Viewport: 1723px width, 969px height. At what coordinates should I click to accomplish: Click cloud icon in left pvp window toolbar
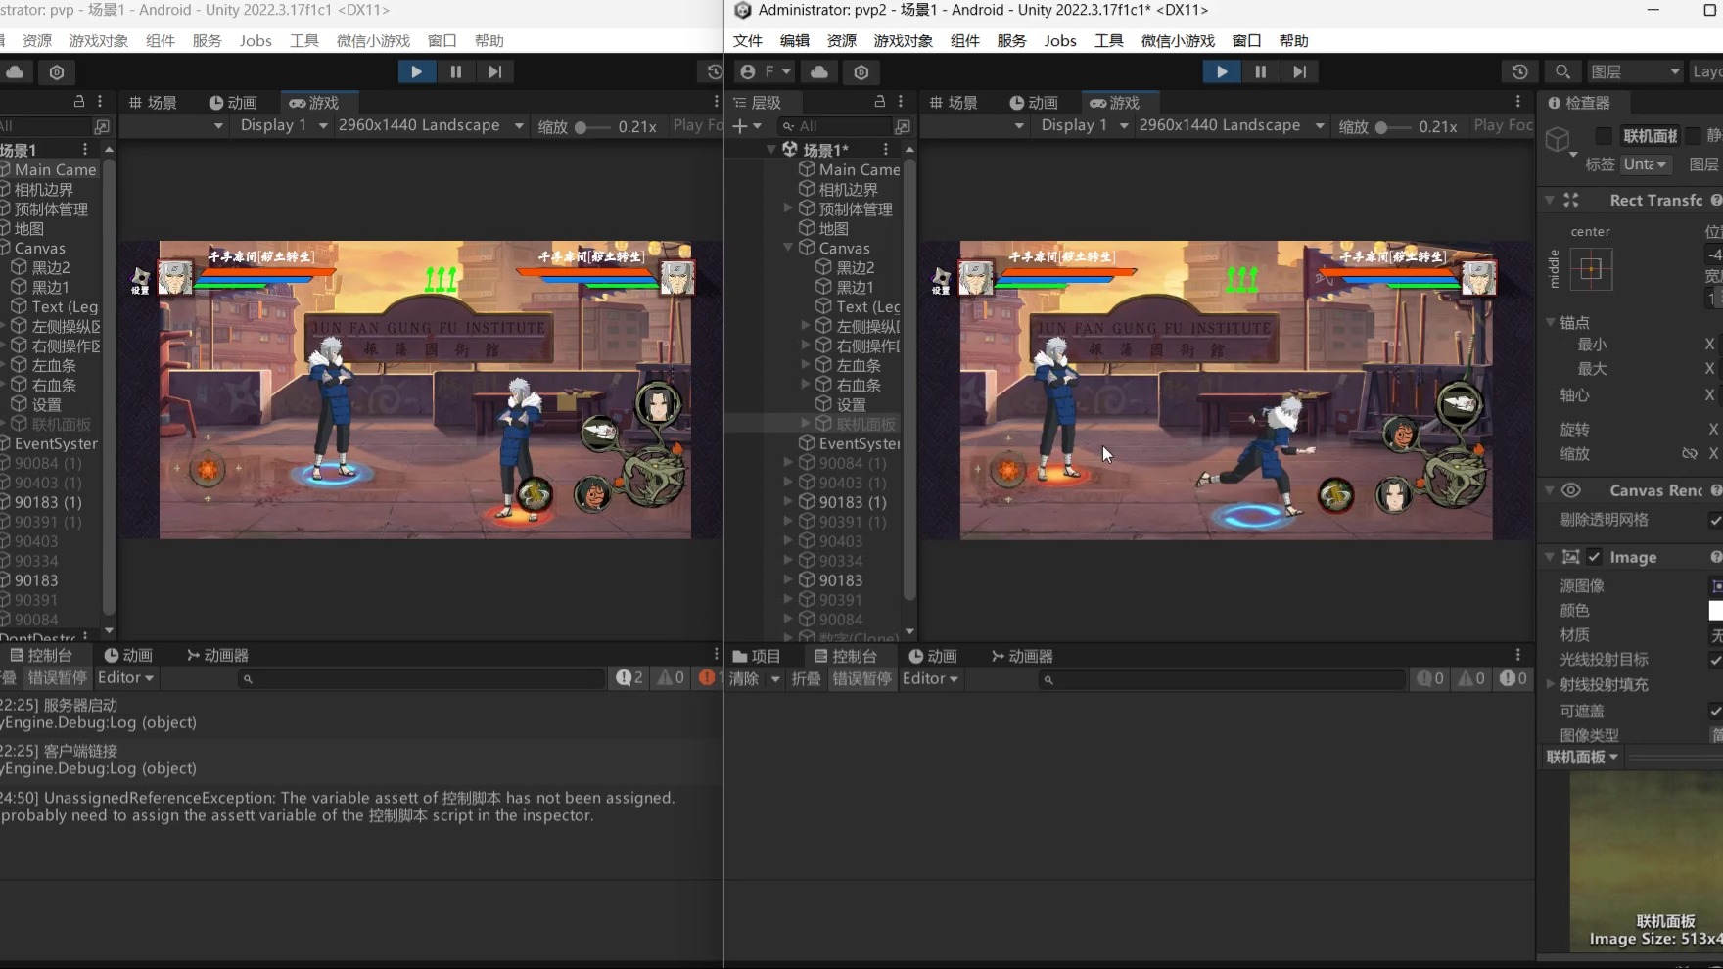pos(16,72)
